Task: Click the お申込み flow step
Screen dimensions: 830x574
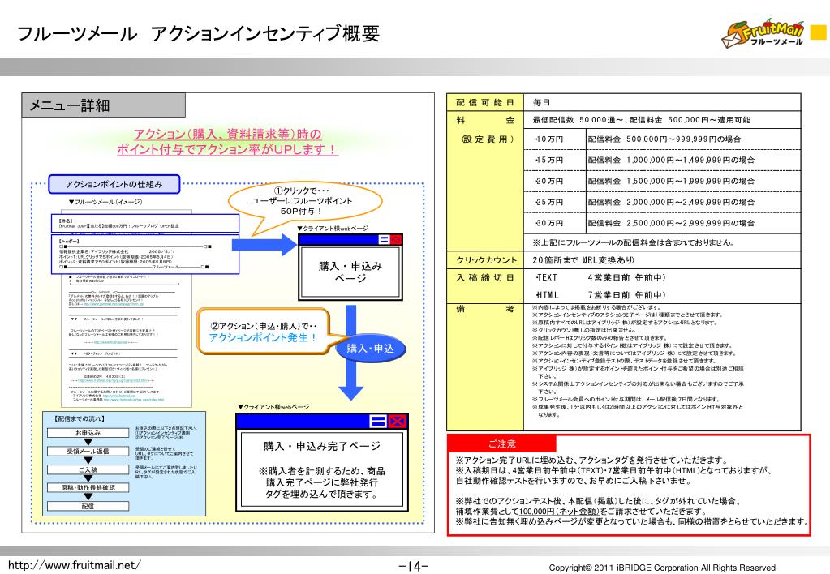Action: [88, 433]
